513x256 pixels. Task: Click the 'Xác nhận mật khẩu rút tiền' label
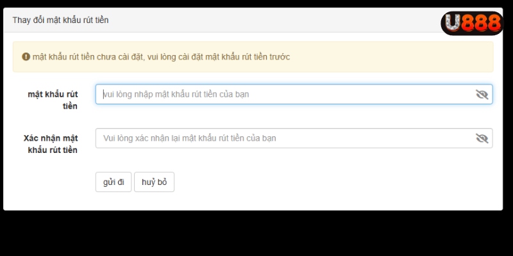(51, 144)
